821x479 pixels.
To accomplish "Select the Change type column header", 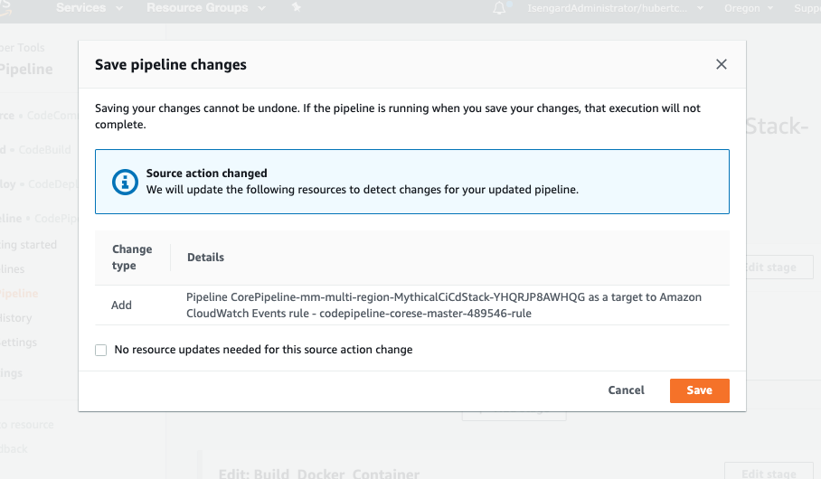I will point(132,257).
